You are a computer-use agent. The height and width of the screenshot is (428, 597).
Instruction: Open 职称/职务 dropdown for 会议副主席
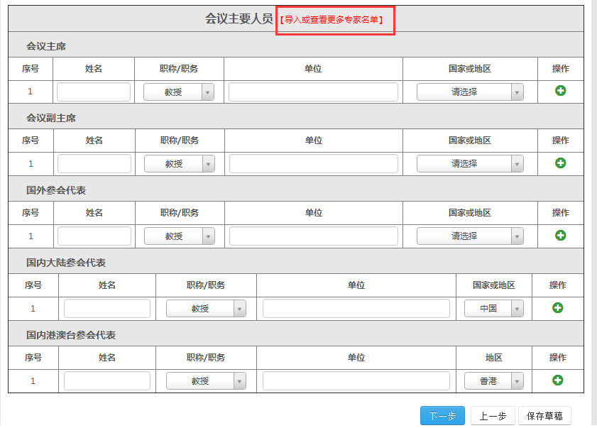179,164
